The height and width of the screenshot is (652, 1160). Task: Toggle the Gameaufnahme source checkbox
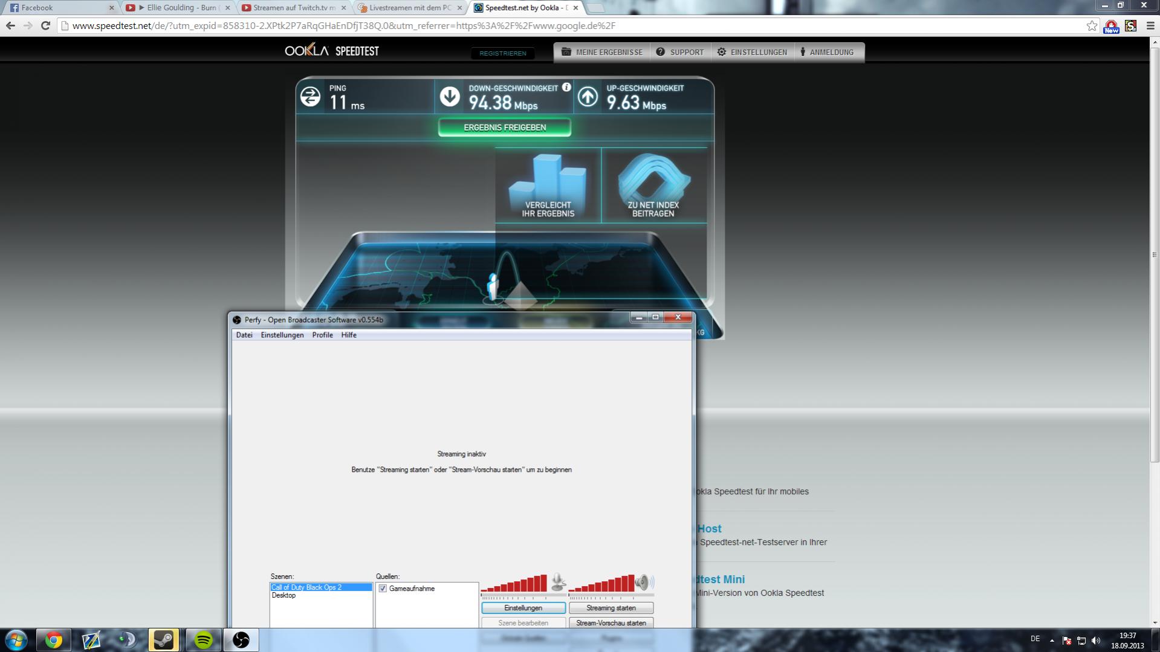(383, 588)
